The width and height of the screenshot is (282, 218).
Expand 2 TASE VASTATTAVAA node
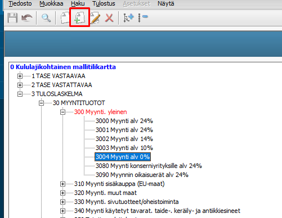[20, 85]
